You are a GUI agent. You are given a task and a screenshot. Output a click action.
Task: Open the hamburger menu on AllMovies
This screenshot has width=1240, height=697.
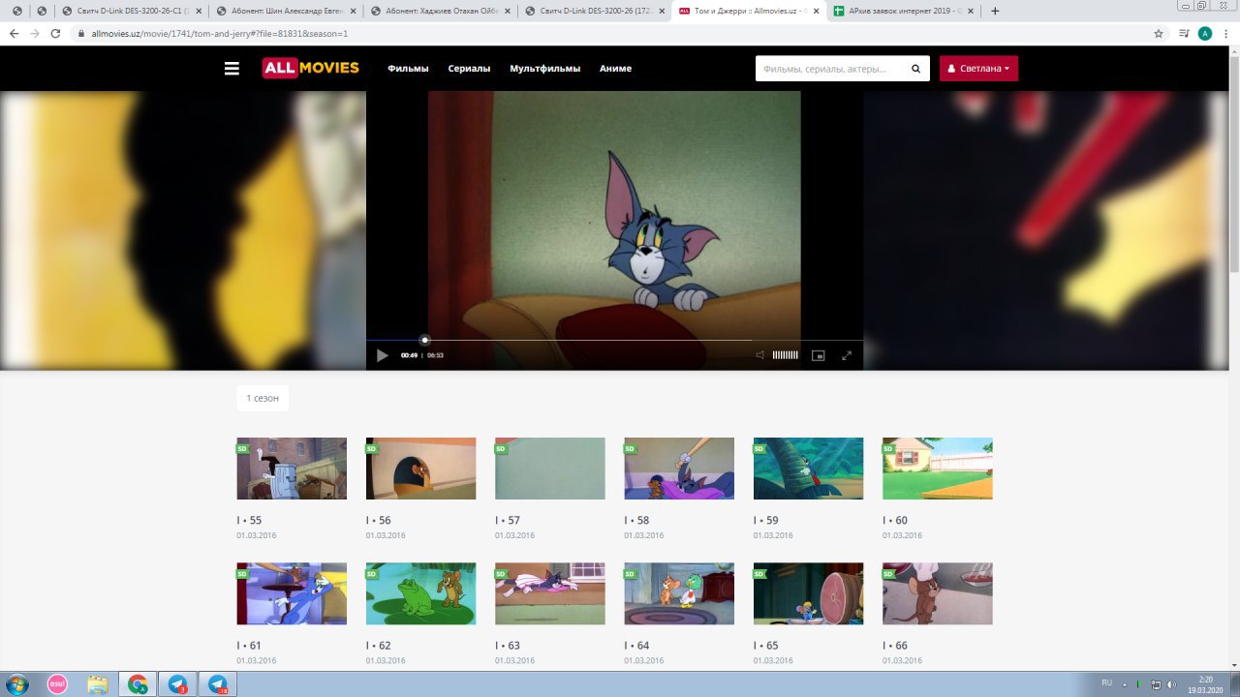232,69
